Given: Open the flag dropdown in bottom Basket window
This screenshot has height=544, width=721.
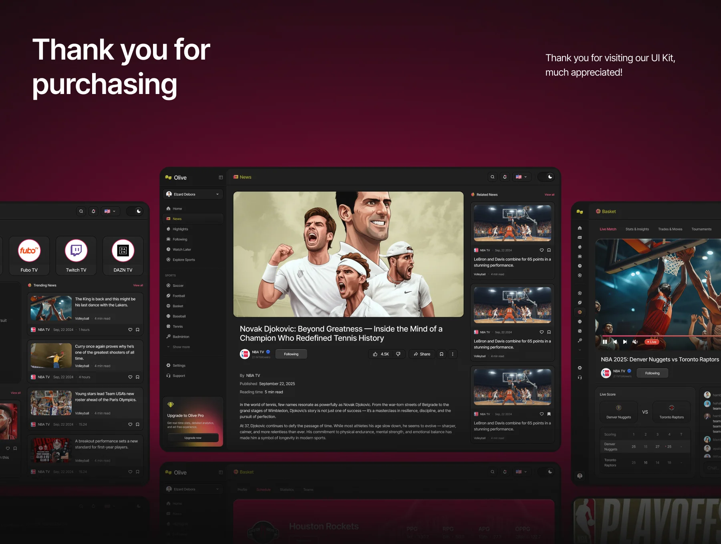Looking at the screenshot, I should [x=522, y=472].
